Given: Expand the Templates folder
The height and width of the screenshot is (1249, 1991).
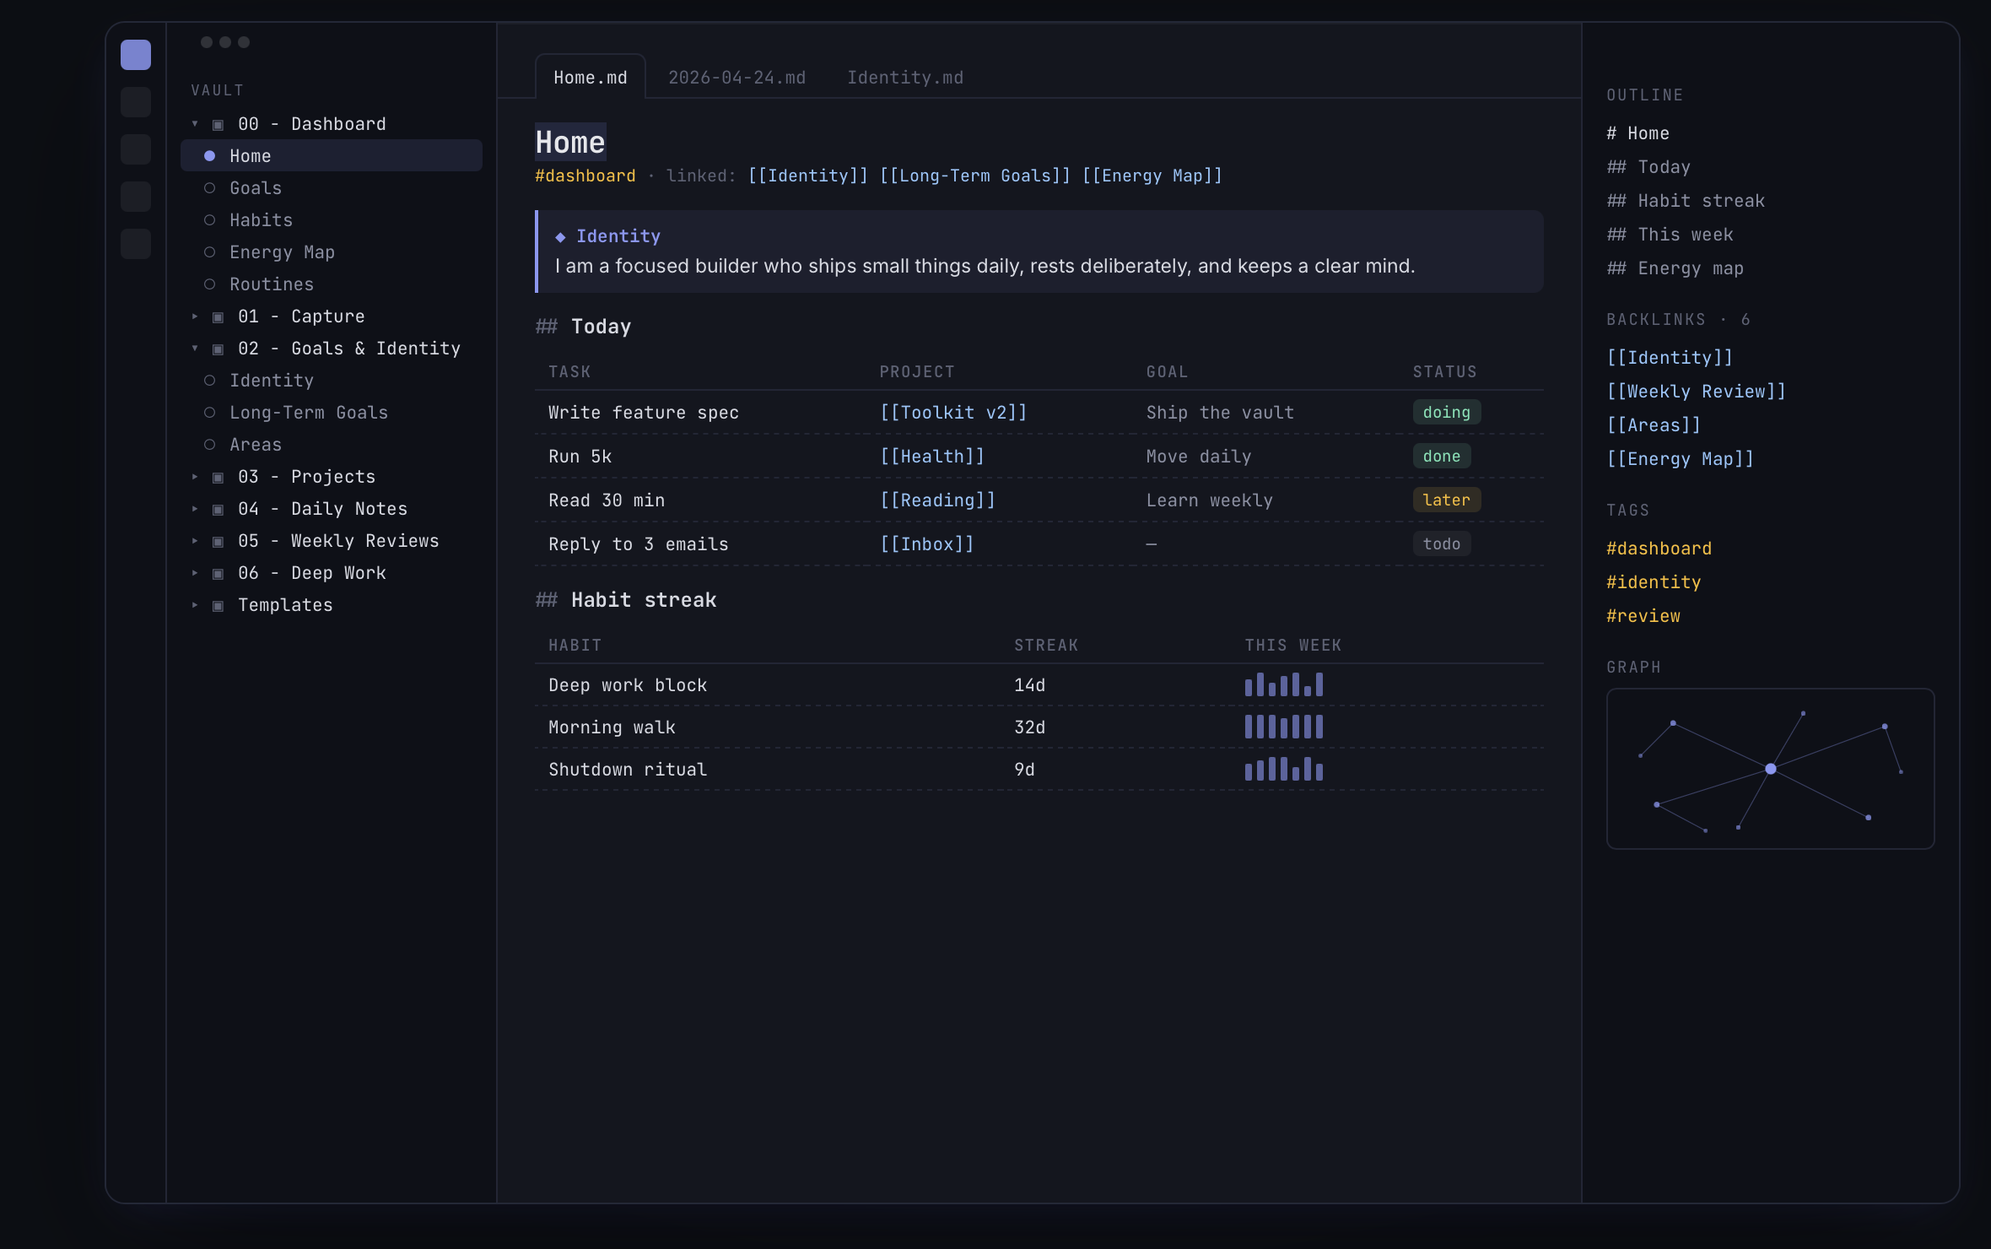Looking at the screenshot, I should [x=195, y=605].
